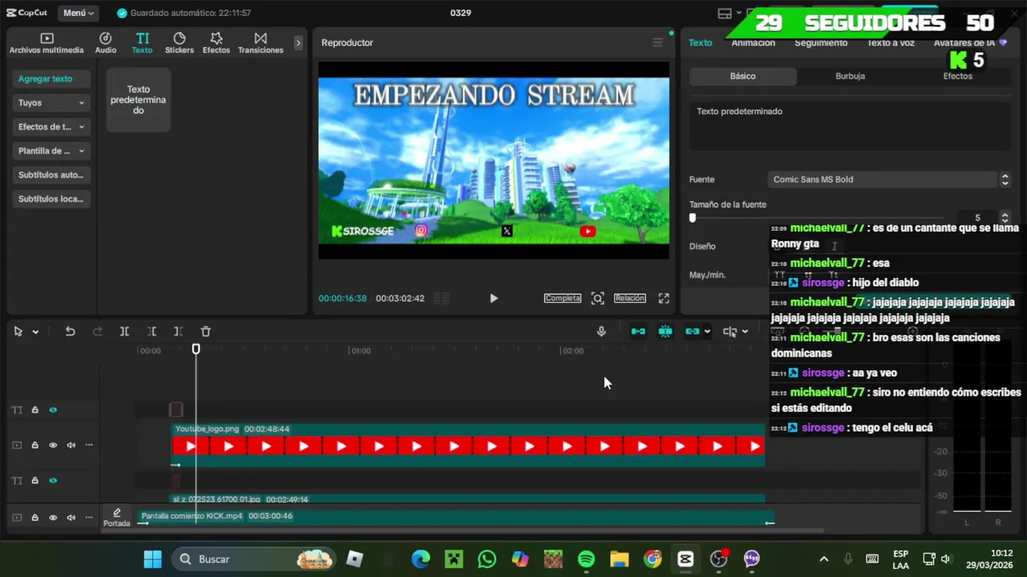Image resolution: width=1027 pixels, height=577 pixels.
Task: Open the selection tool dropdown arrow
Action: 35,332
